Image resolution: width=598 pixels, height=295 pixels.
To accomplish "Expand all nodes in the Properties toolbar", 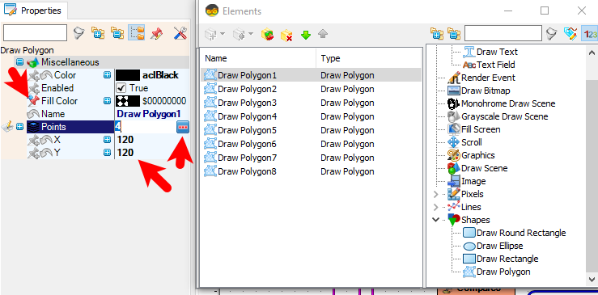I will (x=98, y=33).
